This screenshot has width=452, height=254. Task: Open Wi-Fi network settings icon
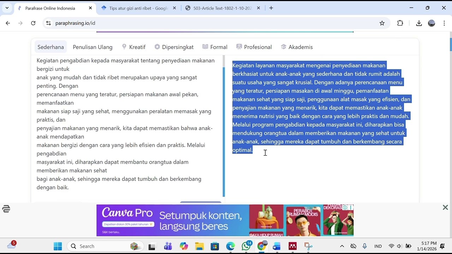pyautogui.click(x=391, y=246)
